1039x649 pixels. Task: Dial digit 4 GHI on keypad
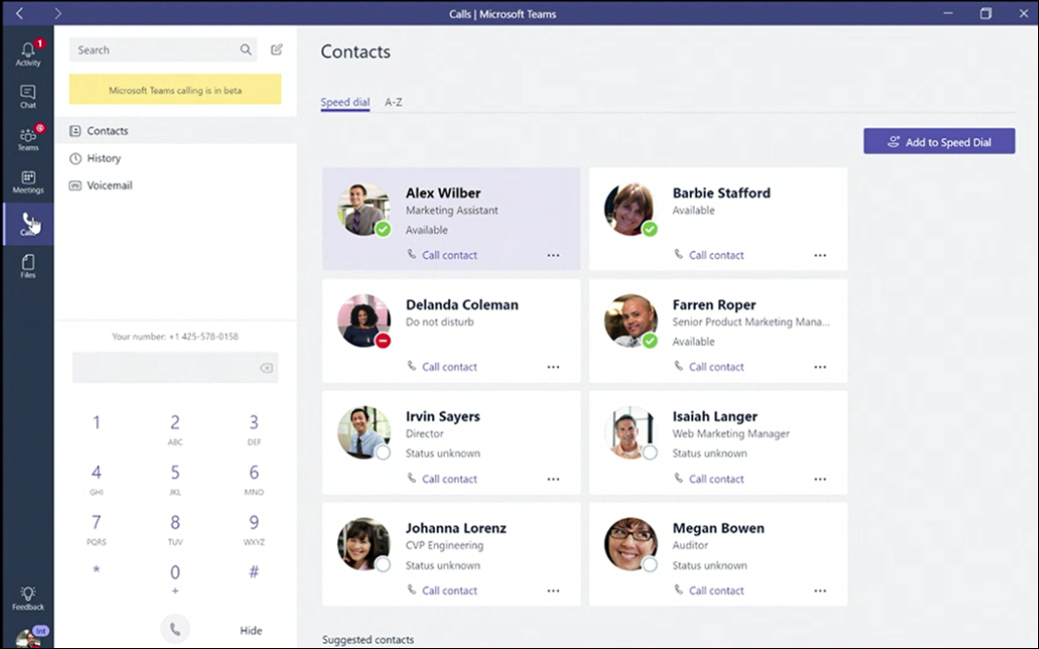(96, 478)
